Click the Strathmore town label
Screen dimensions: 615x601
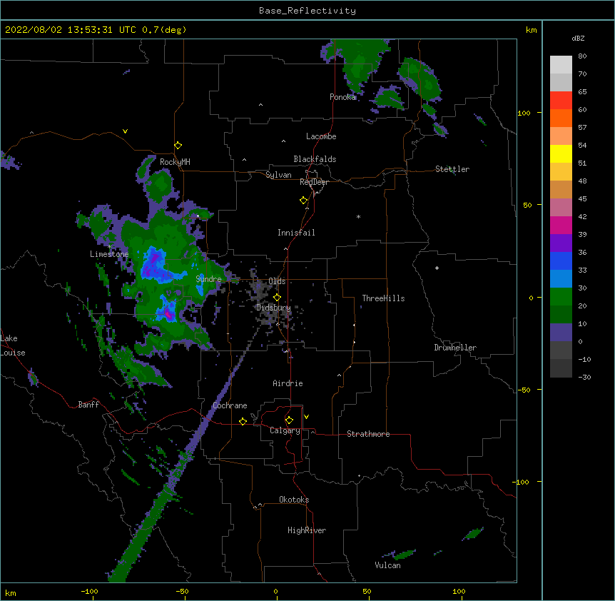[x=368, y=434]
